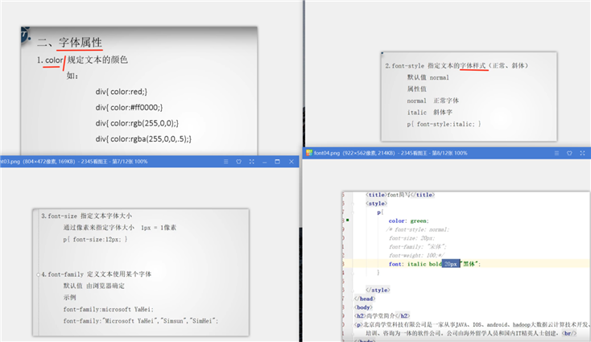Click the green gutter marker beside color: green
The height and width of the screenshot is (342, 591).
(348, 220)
